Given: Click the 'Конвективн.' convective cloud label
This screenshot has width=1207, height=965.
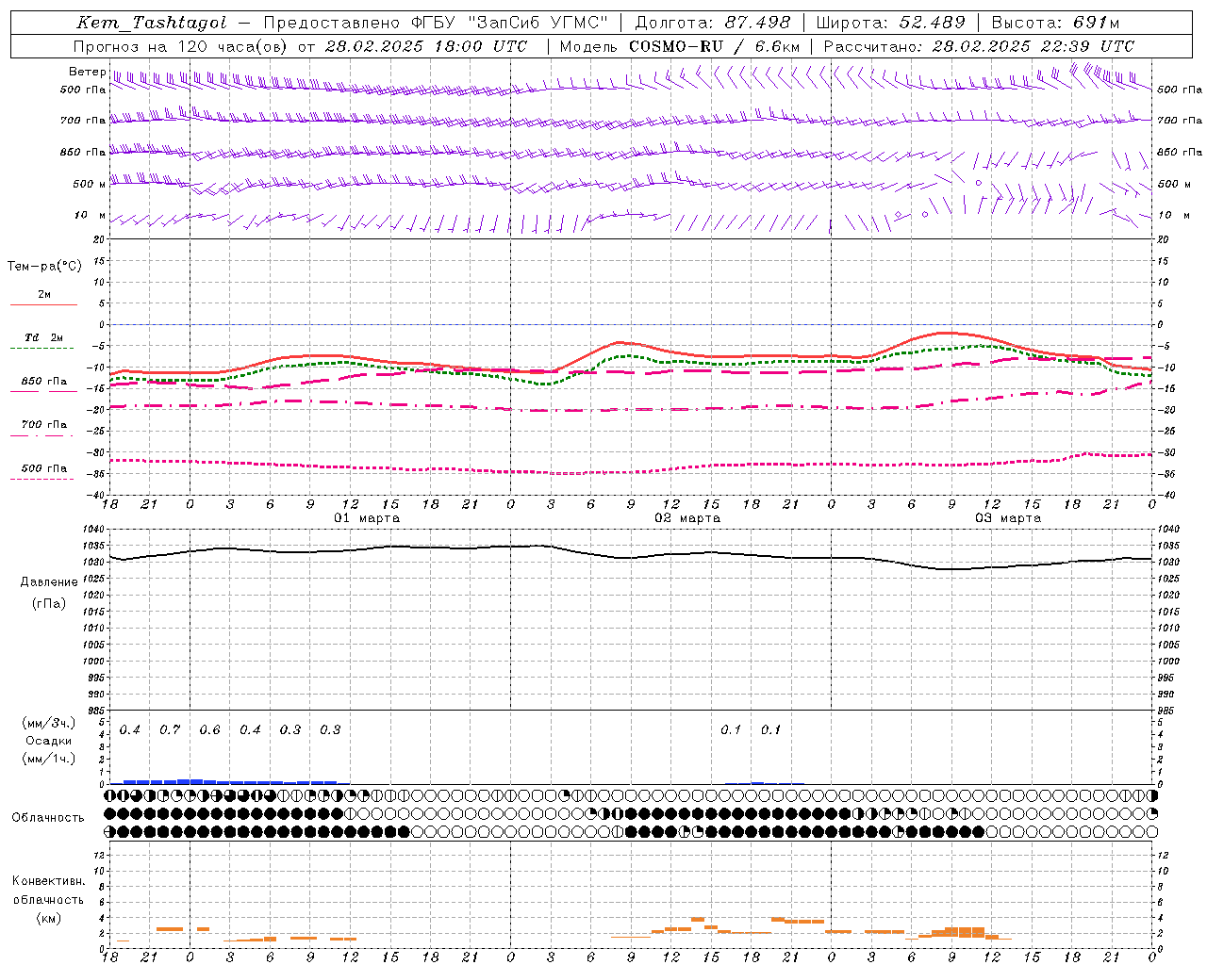Looking at the screenshot, I should point(49,881).
